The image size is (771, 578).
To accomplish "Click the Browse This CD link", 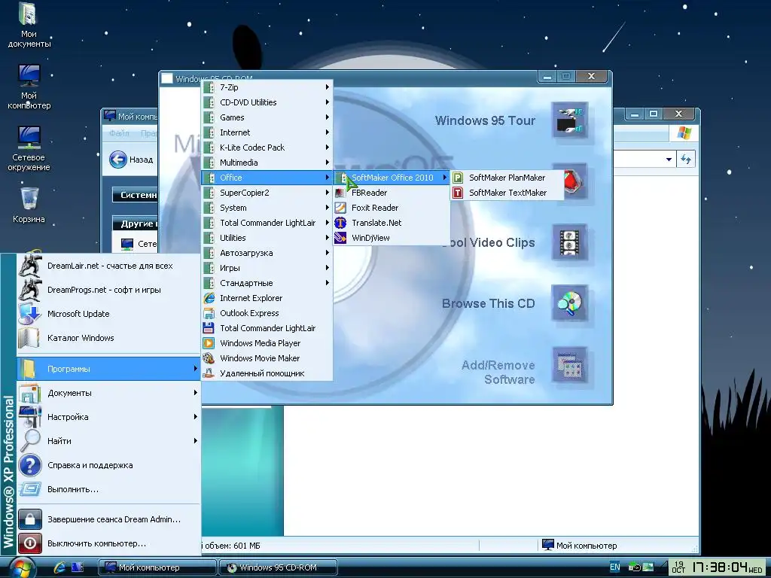I will click(488, 303).
